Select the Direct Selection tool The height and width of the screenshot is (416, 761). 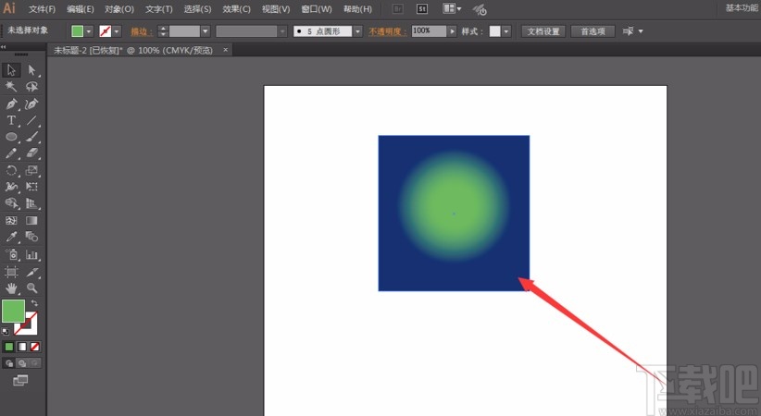[31, 70]
